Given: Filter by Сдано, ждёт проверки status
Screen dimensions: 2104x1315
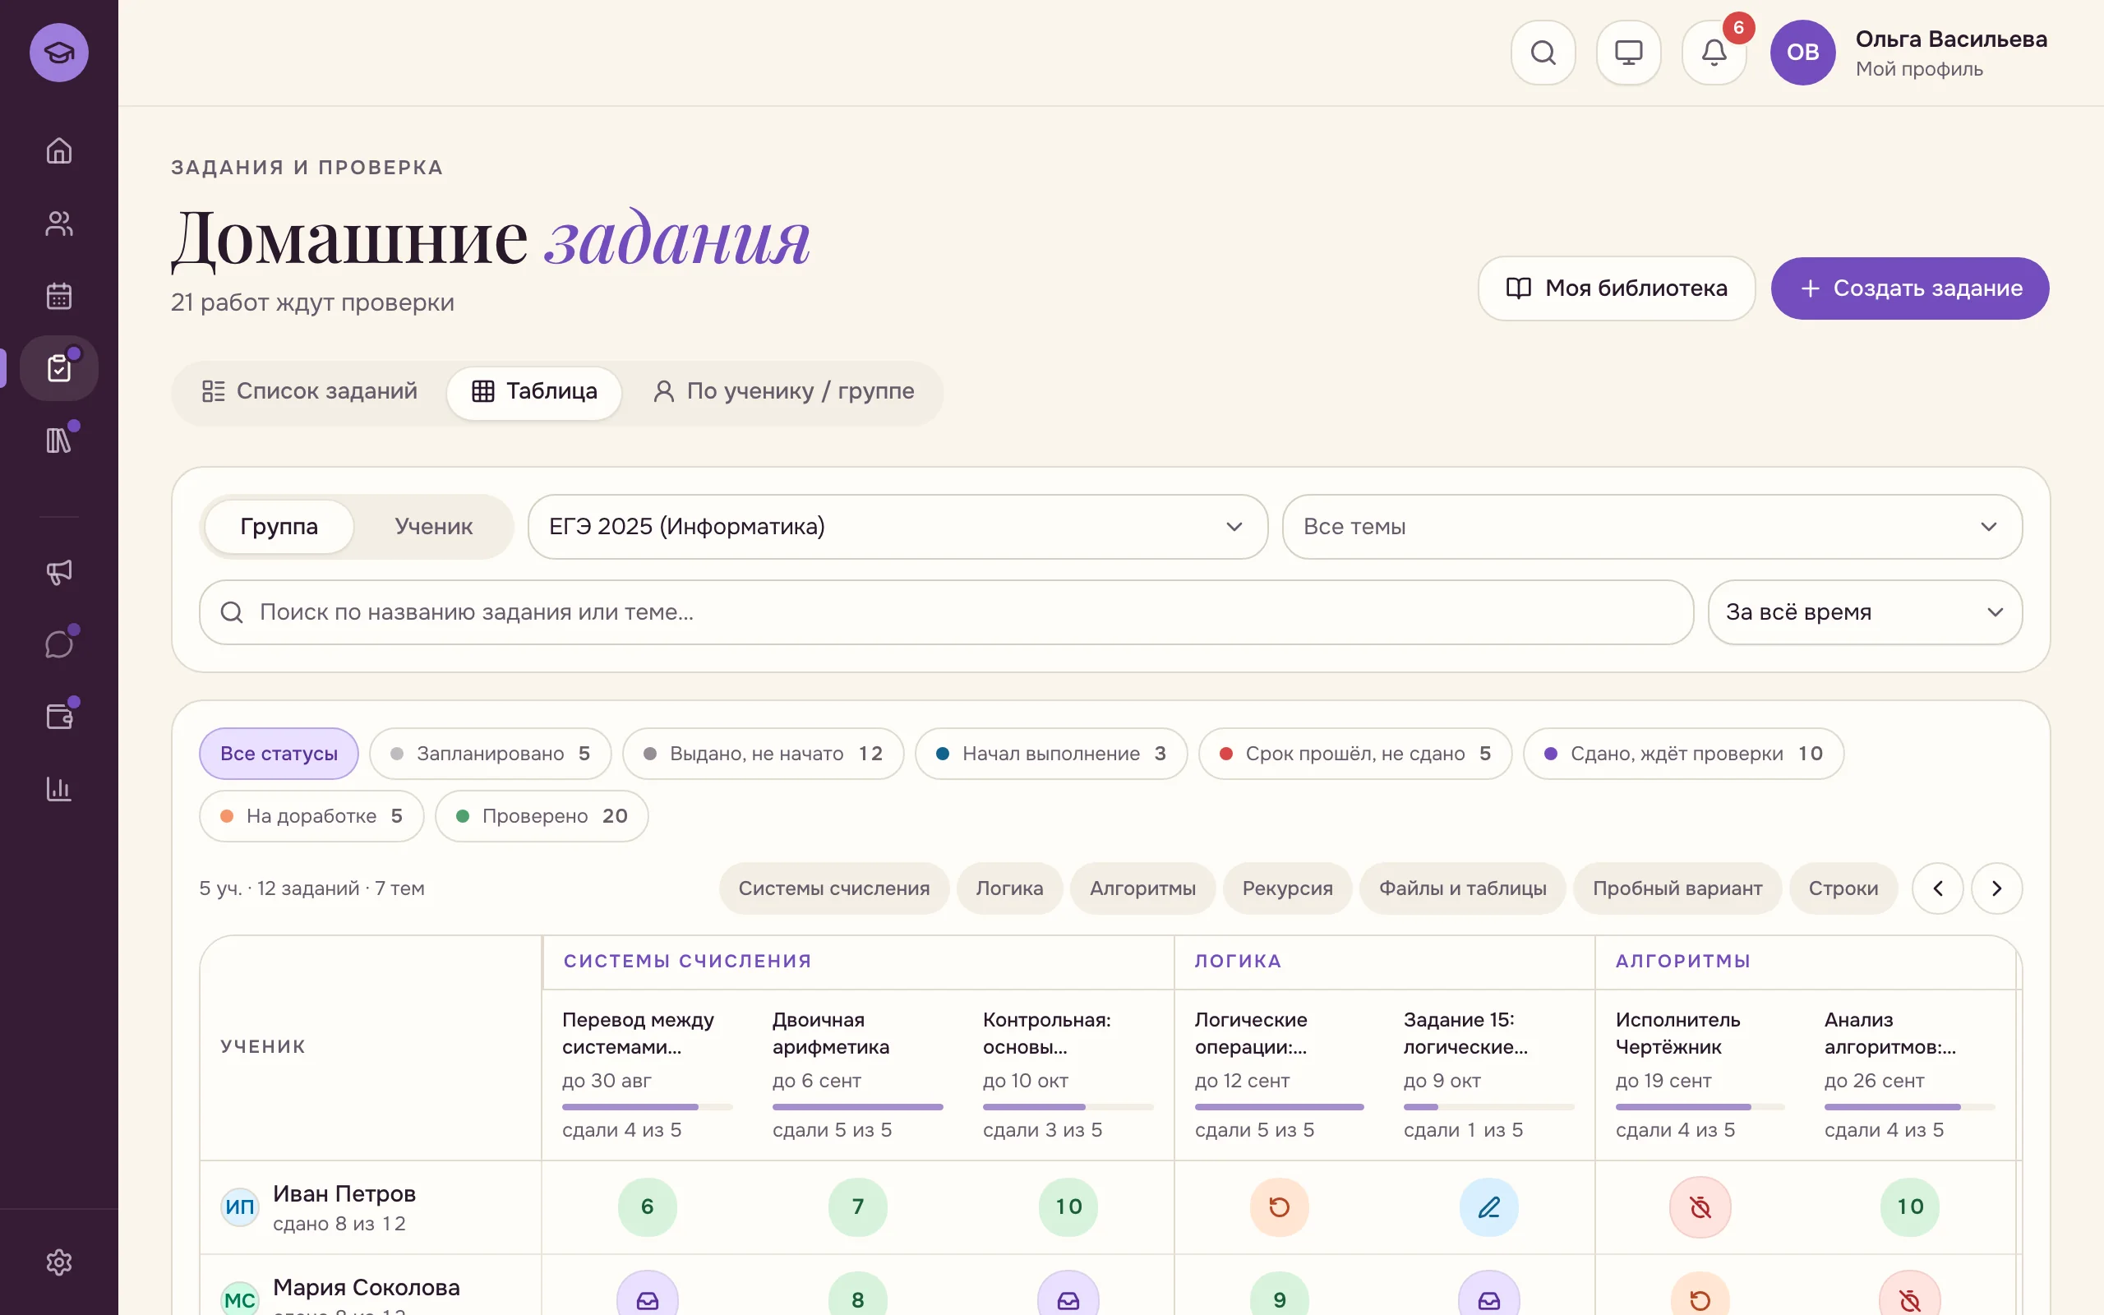Looking at the screenshot, I should point(1683,753).
